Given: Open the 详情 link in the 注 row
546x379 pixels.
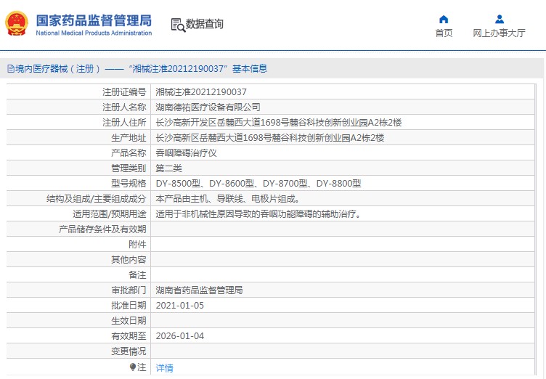Looking at the screenshot, I should (164, 367).
